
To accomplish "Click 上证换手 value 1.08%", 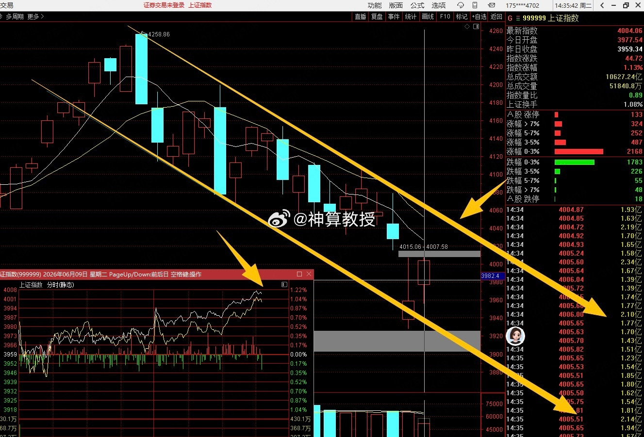I will pos(633,104).
